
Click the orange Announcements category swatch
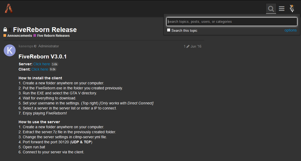point(5,35)
